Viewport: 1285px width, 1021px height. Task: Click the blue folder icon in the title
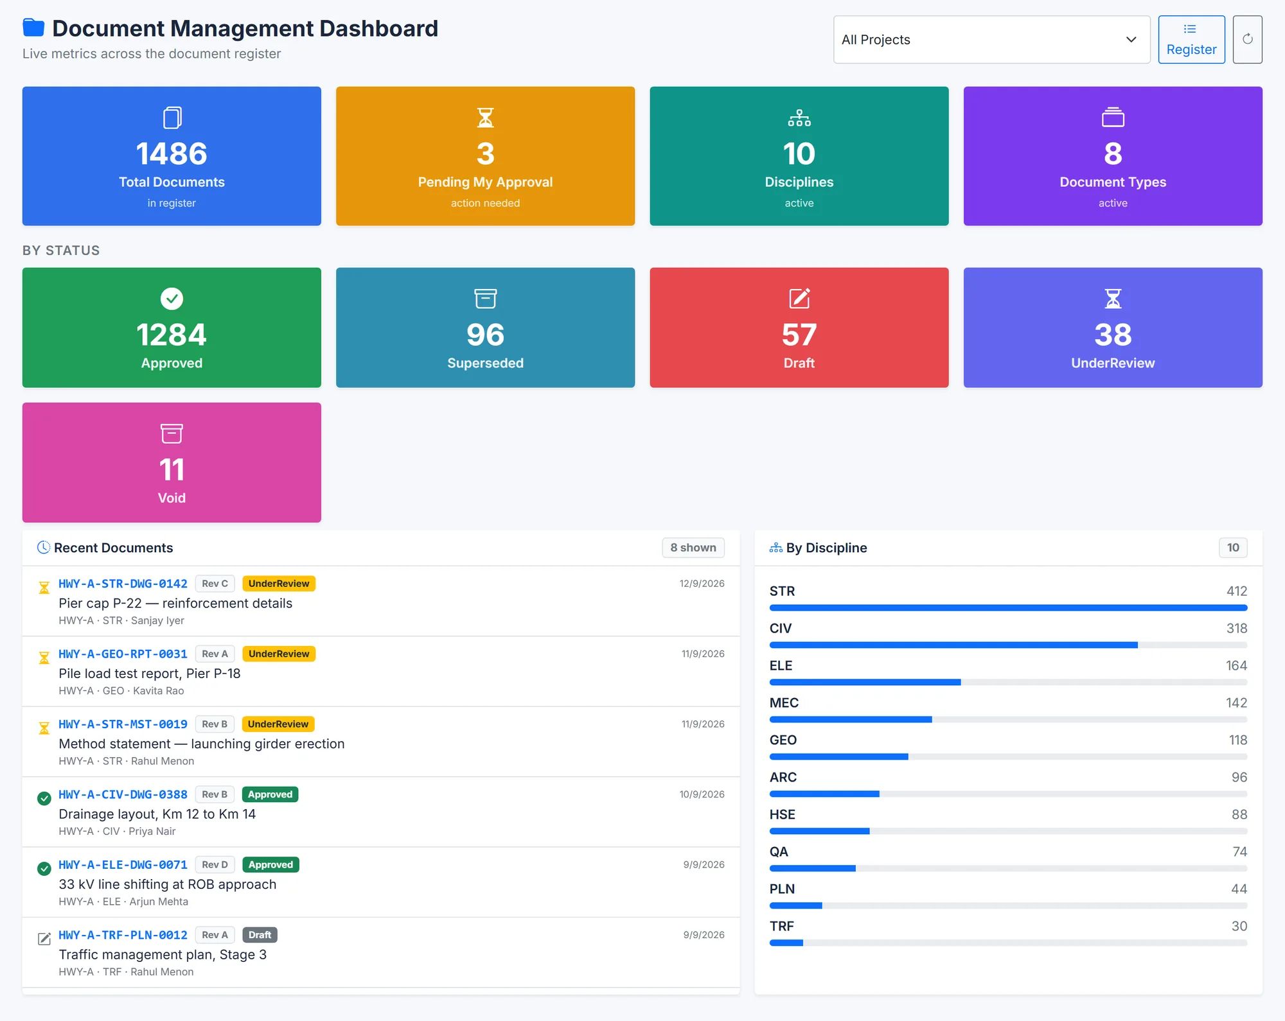pyautogui.click(x=33, y=28)
